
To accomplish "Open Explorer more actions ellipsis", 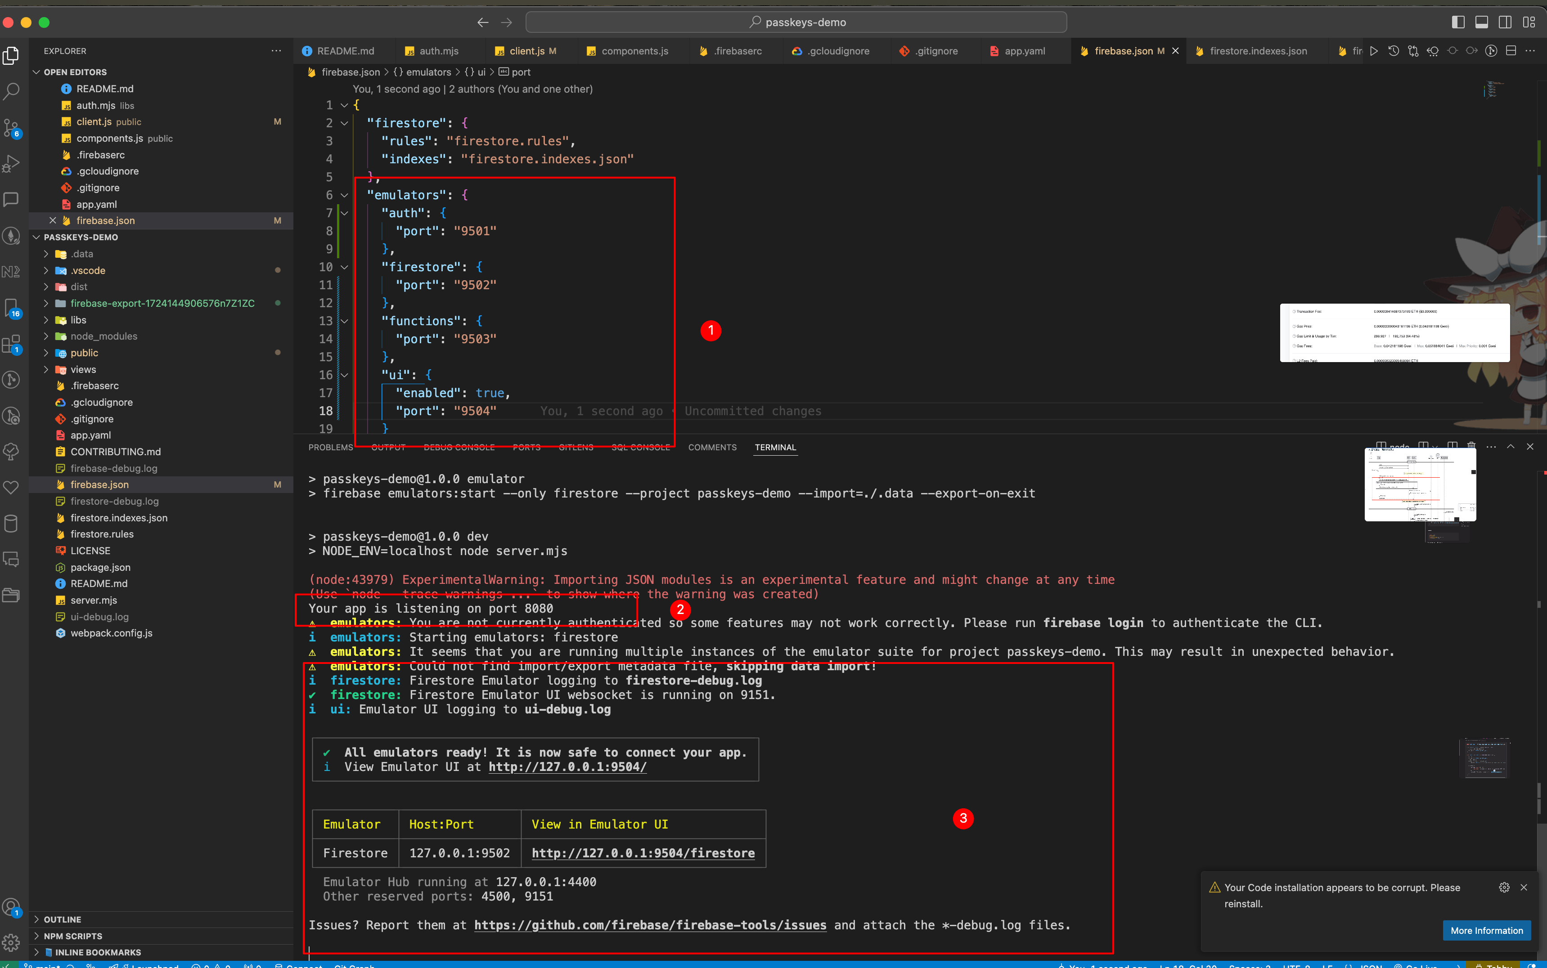I will click(276, 51).
